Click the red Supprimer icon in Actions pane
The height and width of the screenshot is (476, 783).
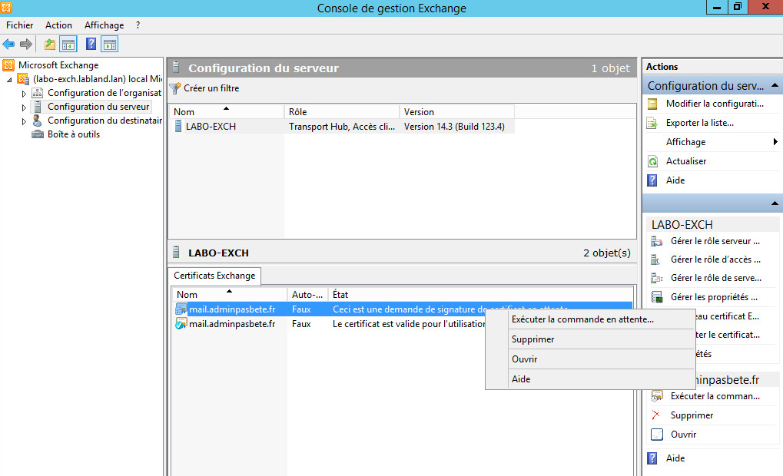click(x=655, y=415)
